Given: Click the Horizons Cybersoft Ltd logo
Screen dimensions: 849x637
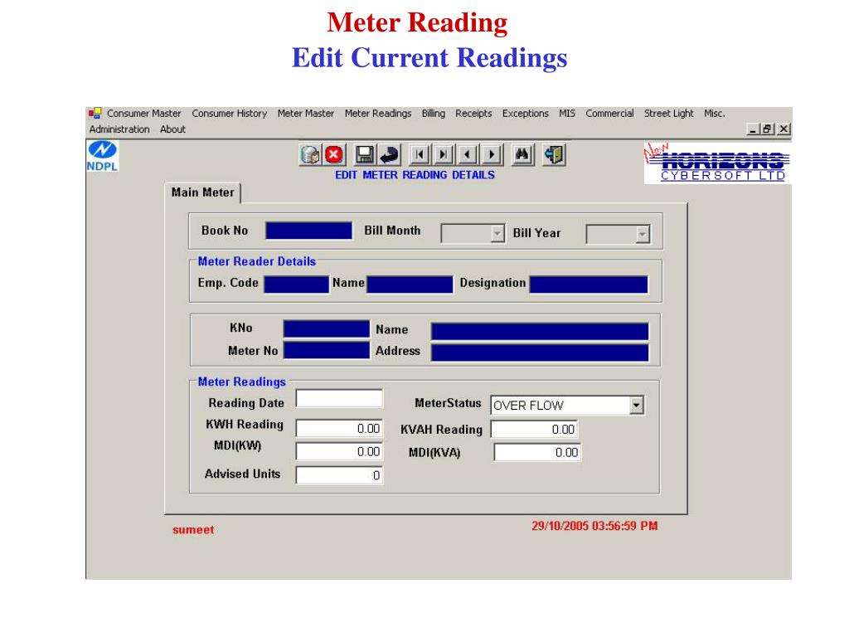Looking at the screenshot, I should pyautogui.click(x=717, y=163).
